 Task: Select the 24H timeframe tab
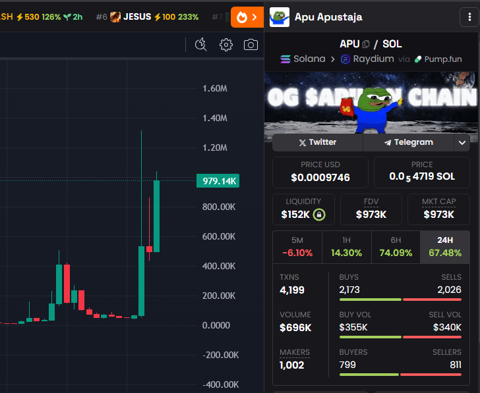445,247
